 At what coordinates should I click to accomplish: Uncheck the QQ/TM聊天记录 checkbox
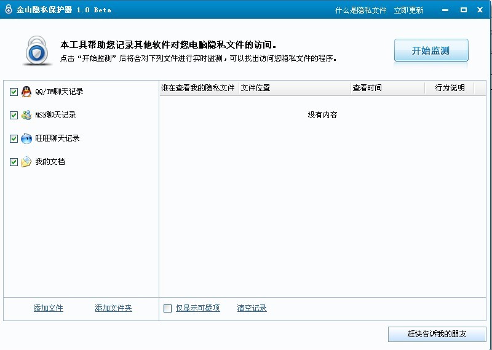pyautogui.click(x=14, y=92)
